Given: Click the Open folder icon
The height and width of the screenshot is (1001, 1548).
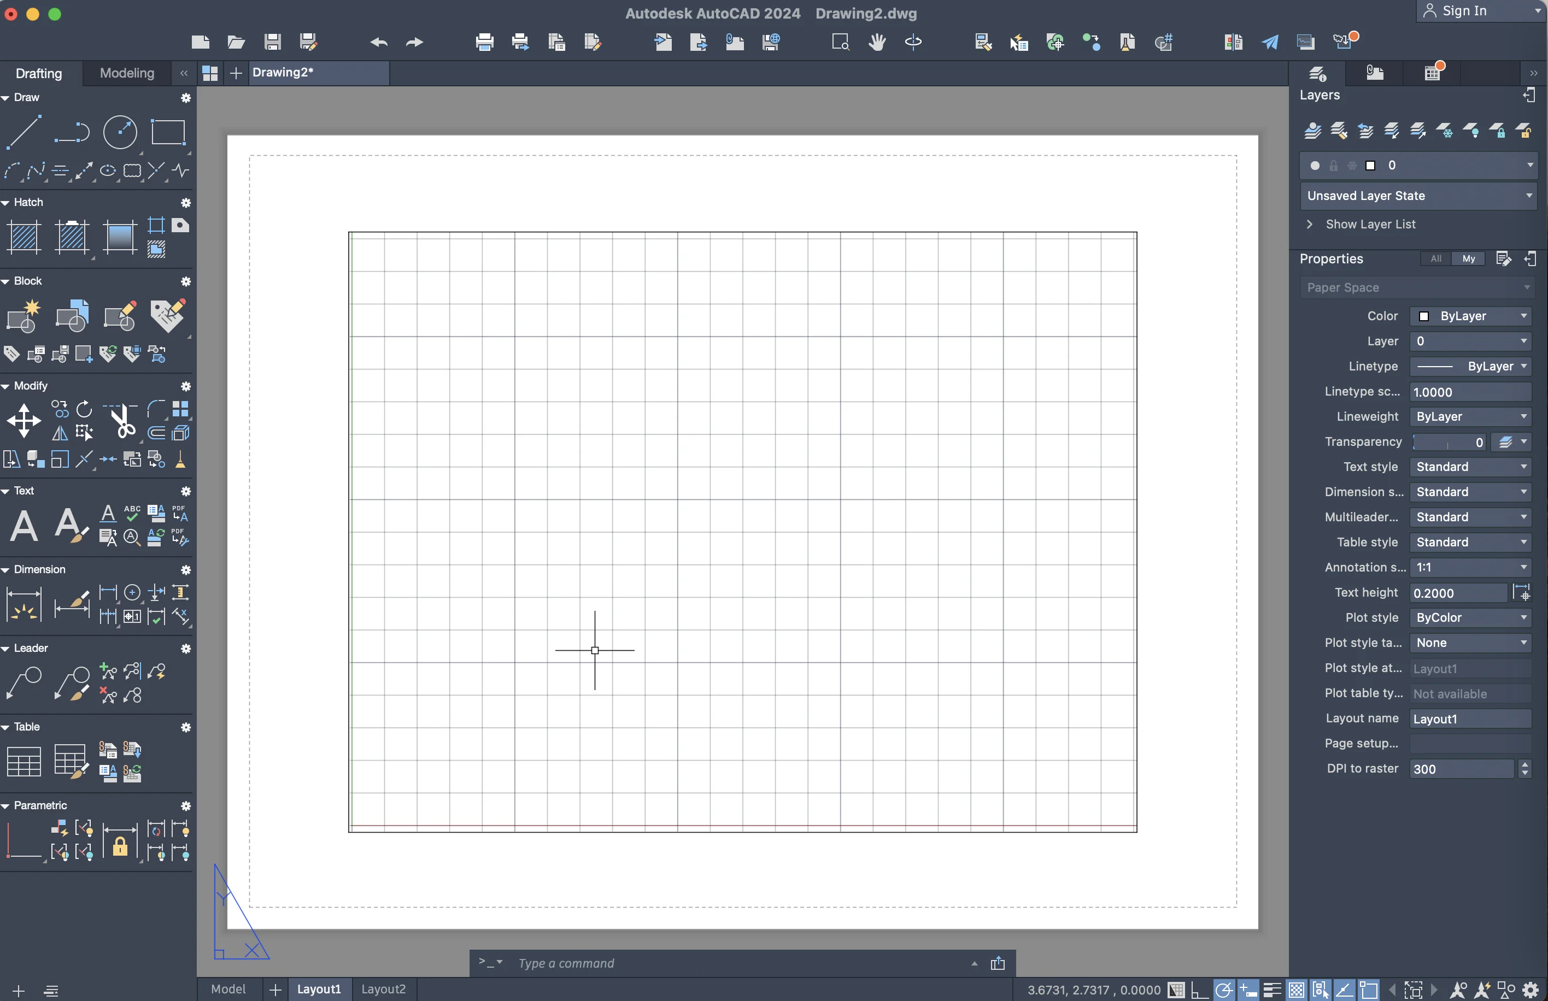Looking at the screenshot, I should pyautogui.click(x=236, y=42).
